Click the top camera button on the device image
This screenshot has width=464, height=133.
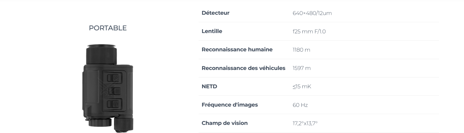pos(114,78)
